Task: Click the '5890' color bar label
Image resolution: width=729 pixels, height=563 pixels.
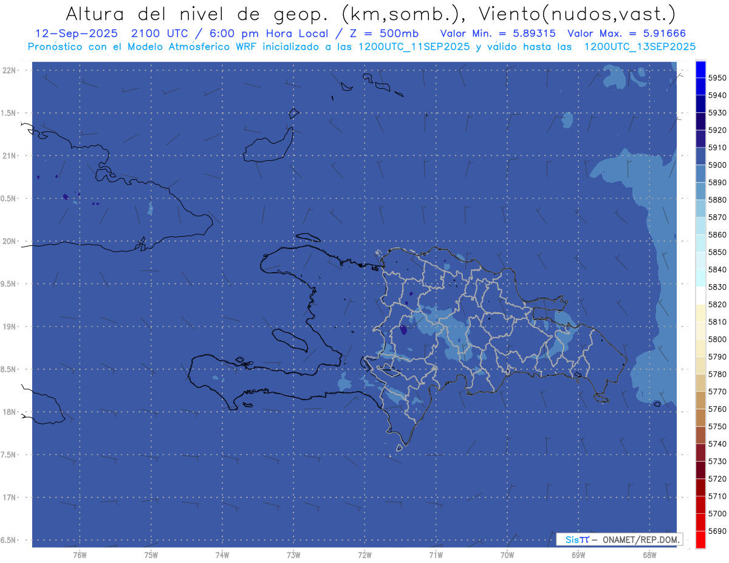Action: point(717,182)
